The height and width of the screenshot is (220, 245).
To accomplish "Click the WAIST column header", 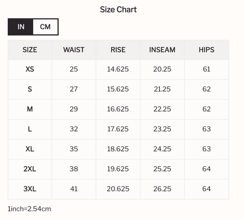I will [74, 50].
